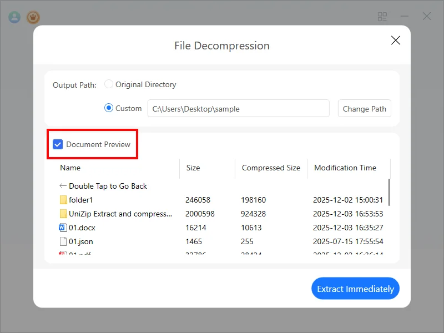Open the grid menu icon in title bar
The width and height of the screenshot is (444, 333).
click(382, 17)
